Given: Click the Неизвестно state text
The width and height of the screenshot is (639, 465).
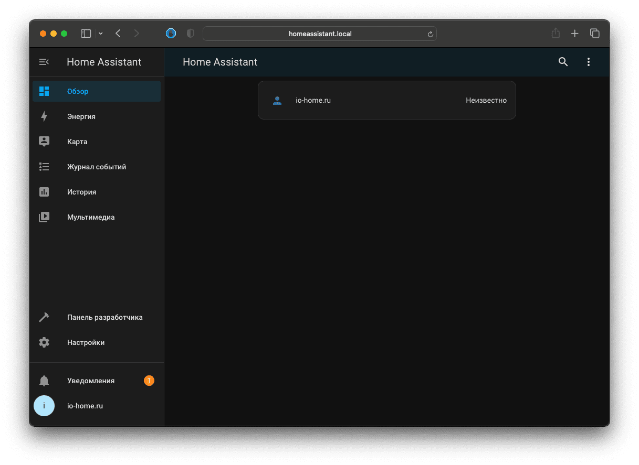Looking at the screenshot, I should (486, 100).
